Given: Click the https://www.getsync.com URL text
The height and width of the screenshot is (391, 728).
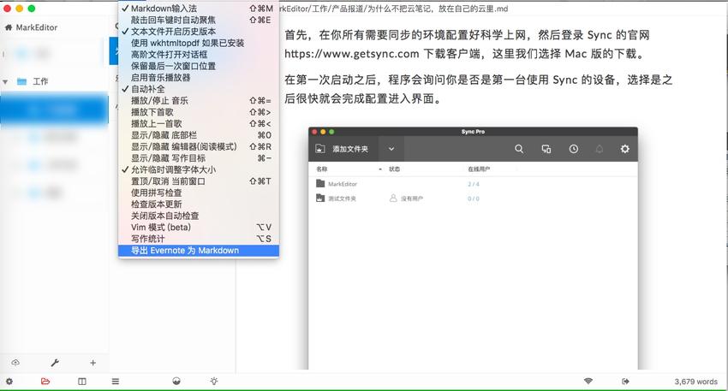Looking at the screenshot, I should click(352, 54).
